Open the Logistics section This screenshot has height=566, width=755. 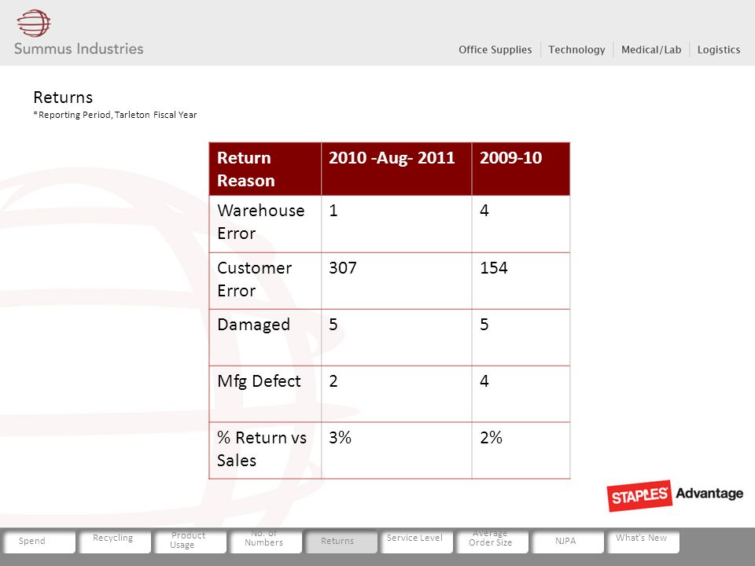(718, 50)
